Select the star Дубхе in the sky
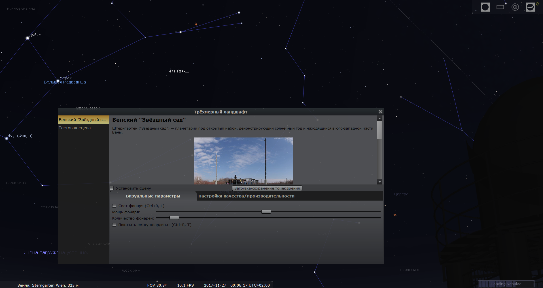The image size is (543, 288). (27, 38)
